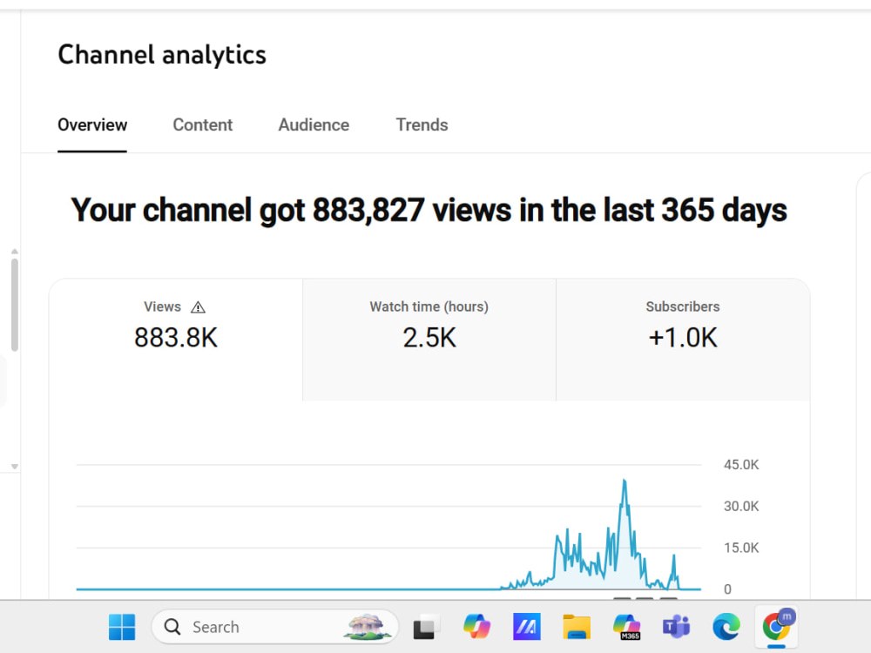Click the 30.0K chart axis label

[741, 507]
